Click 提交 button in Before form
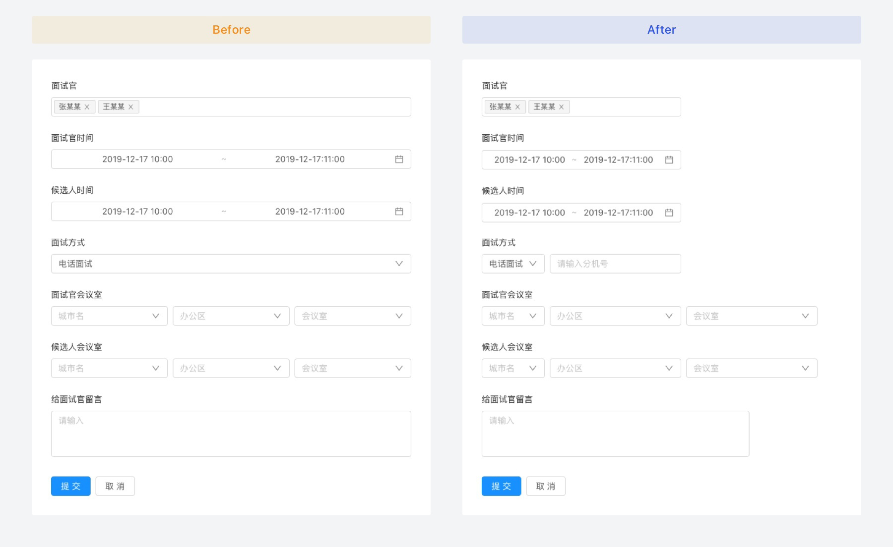 (70, 487)
